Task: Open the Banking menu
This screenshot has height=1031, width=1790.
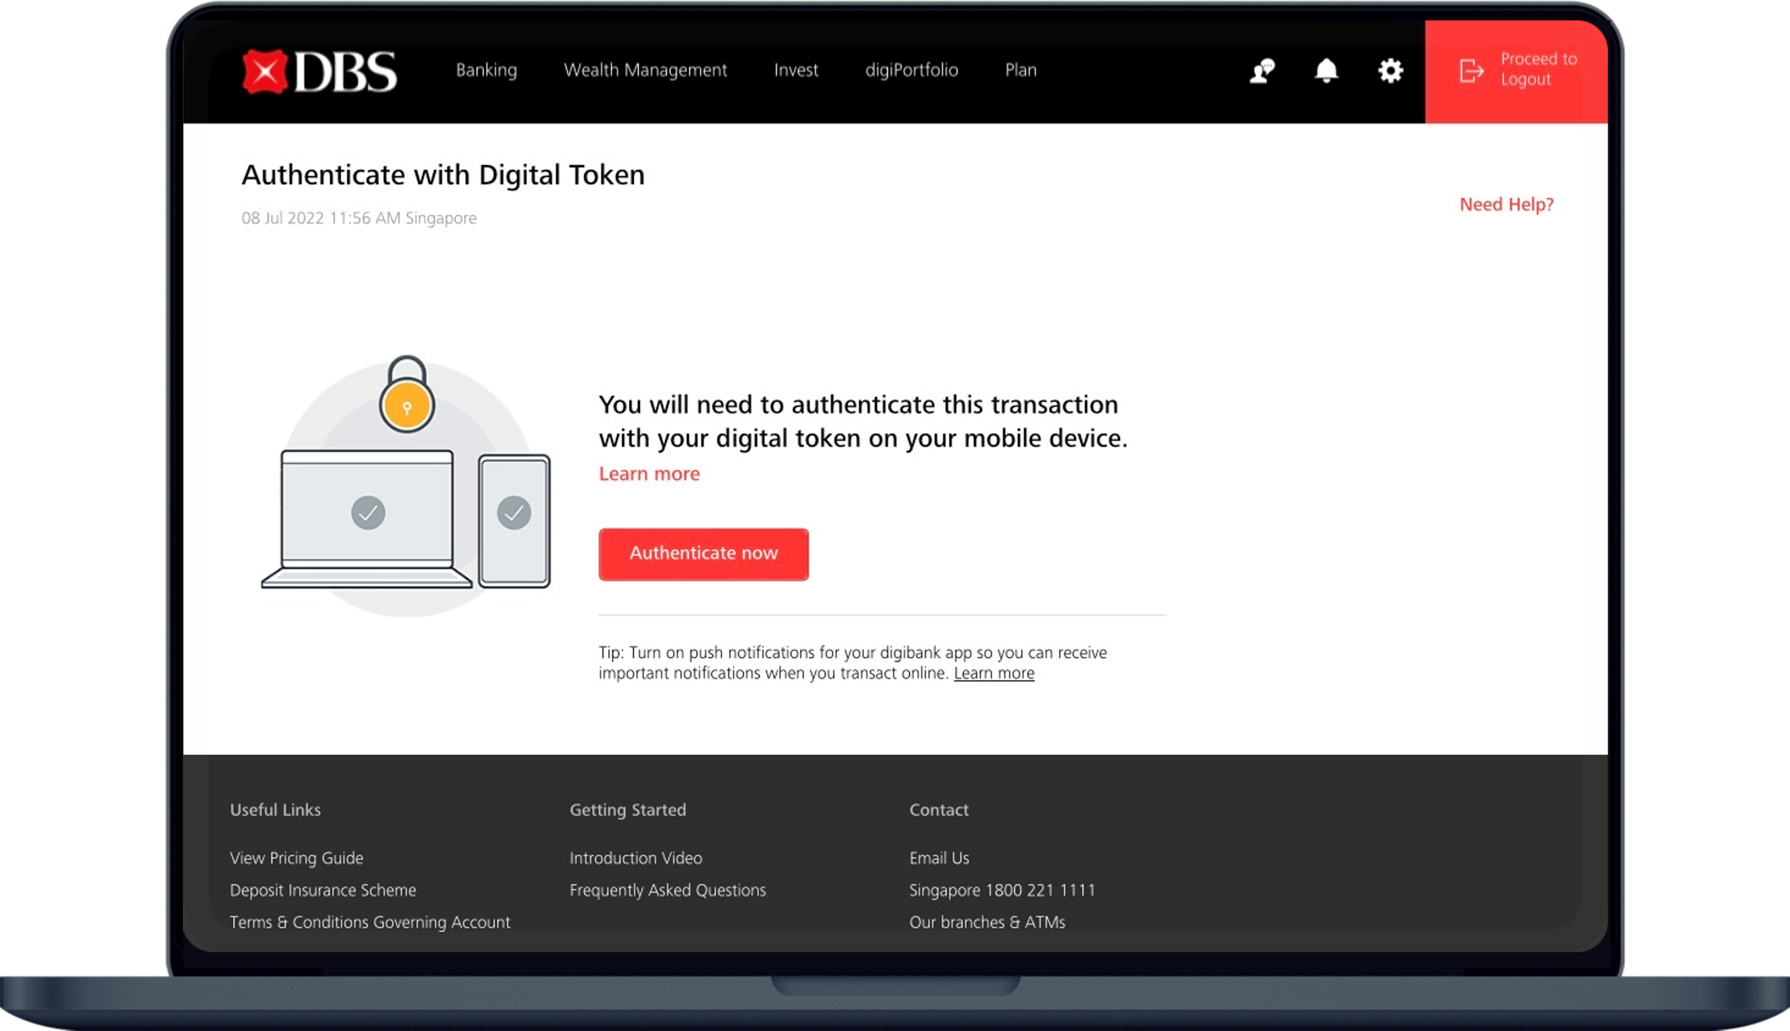Action: (486, 70)
